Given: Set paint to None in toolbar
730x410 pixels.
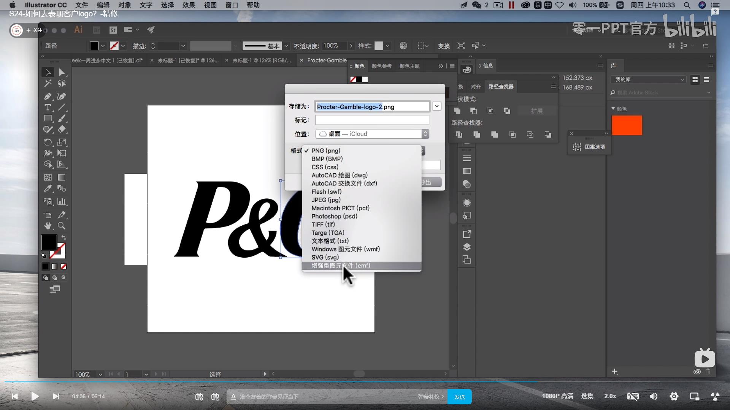Looking at the screenshot, I should click(63, 267).
